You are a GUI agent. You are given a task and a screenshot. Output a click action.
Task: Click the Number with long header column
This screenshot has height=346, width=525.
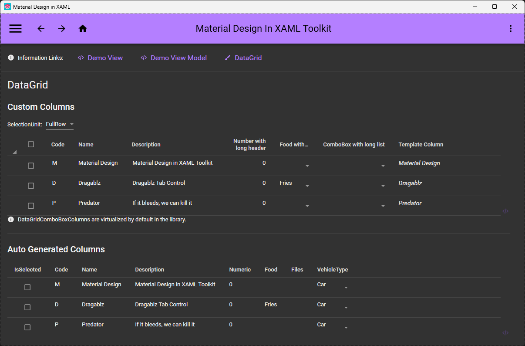coord(249,145)
